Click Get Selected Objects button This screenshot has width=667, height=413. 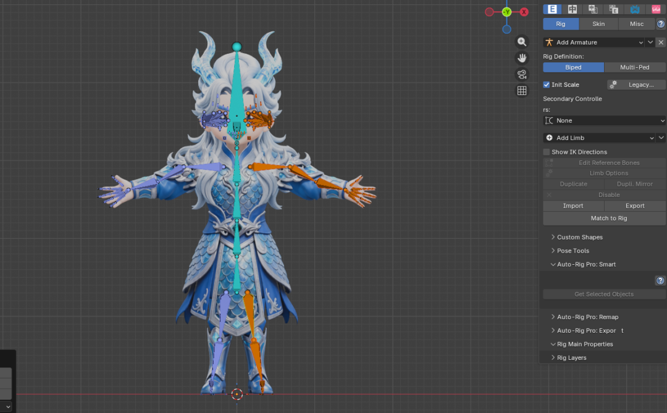(605, 294)
